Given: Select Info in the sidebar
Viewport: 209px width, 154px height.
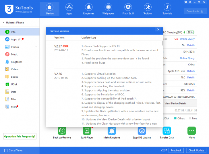Looking at the screenshot, I should point(20,32).
